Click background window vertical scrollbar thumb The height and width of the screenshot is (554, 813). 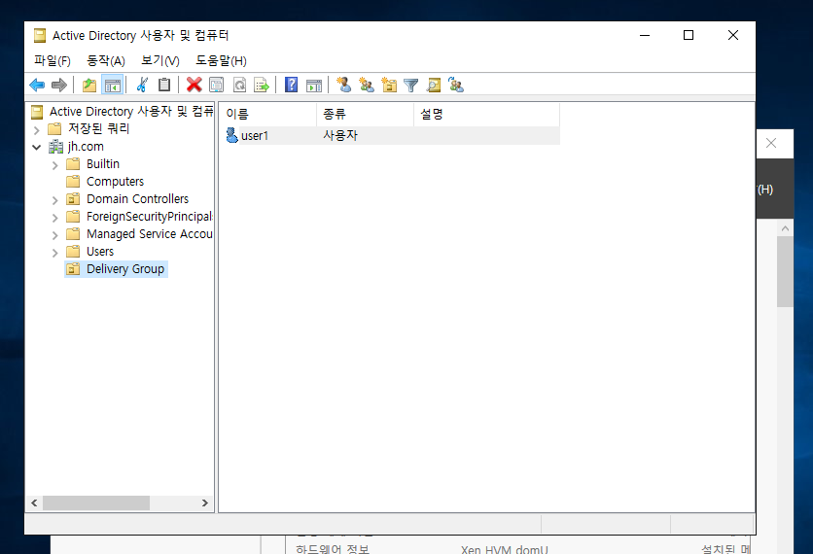[x=785, y=271]
